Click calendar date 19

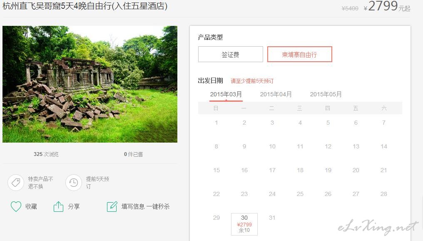328,170
